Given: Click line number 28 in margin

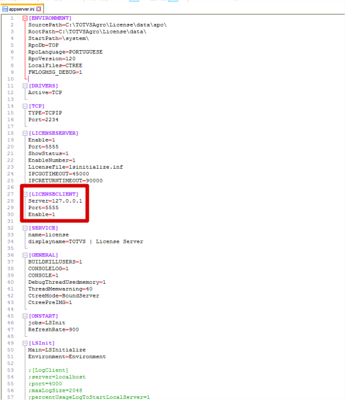Looking at the screenshot, I should point(11,201).
